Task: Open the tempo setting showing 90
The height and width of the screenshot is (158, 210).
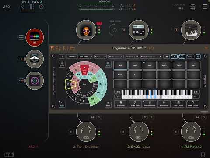Action: [x=7, y=7]
